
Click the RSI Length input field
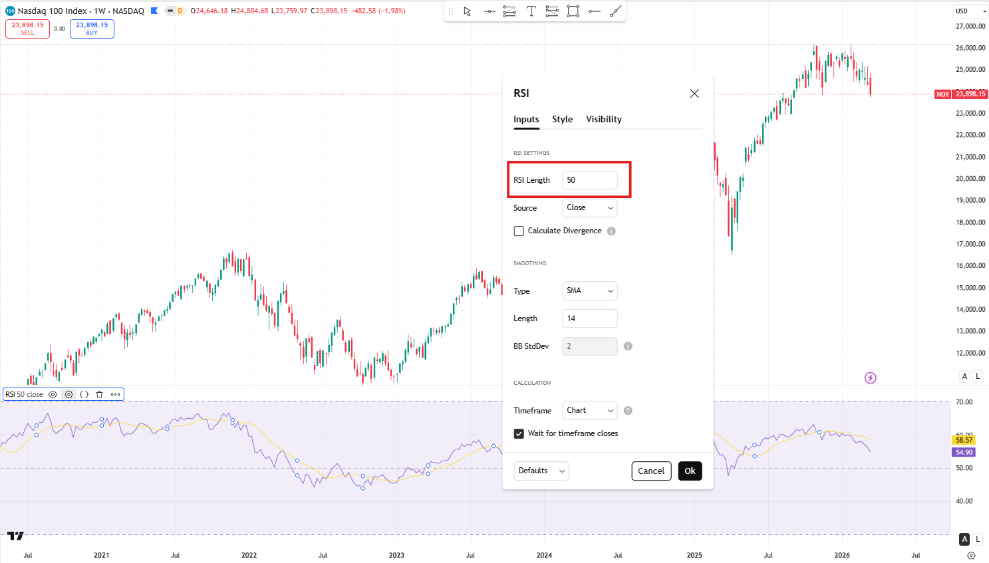tap(589, 180)
